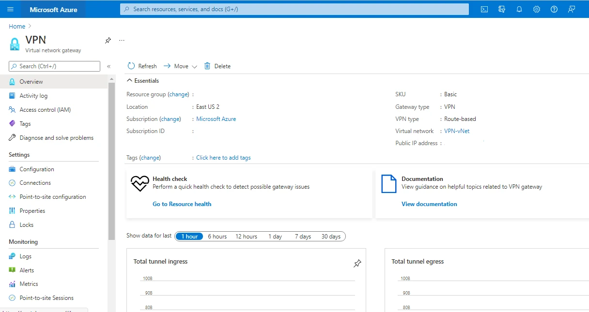Open Metrics under Monitoring
The height and width of the screenshot is (312, 589).
point(28,284)
